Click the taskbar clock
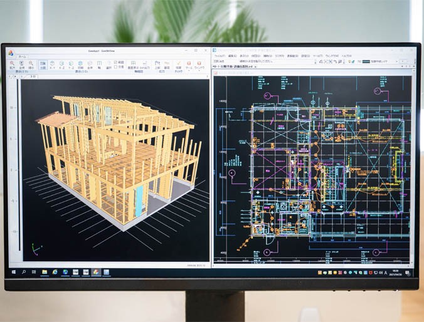 [x=395, y=273]
